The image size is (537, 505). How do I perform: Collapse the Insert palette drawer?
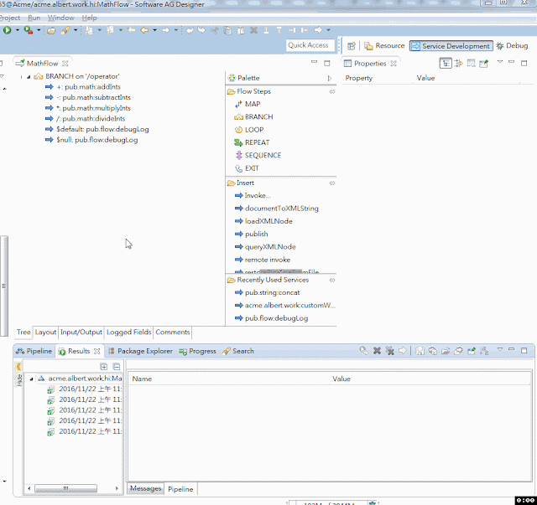(x=332, y=183)
